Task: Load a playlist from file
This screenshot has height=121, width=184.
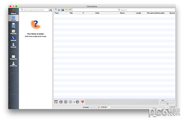Action: point(59,9)
